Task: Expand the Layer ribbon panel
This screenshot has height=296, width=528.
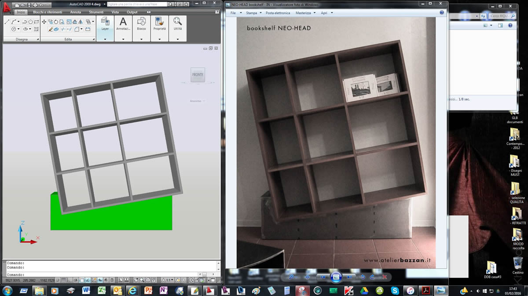Action: [x=105, y=39]
